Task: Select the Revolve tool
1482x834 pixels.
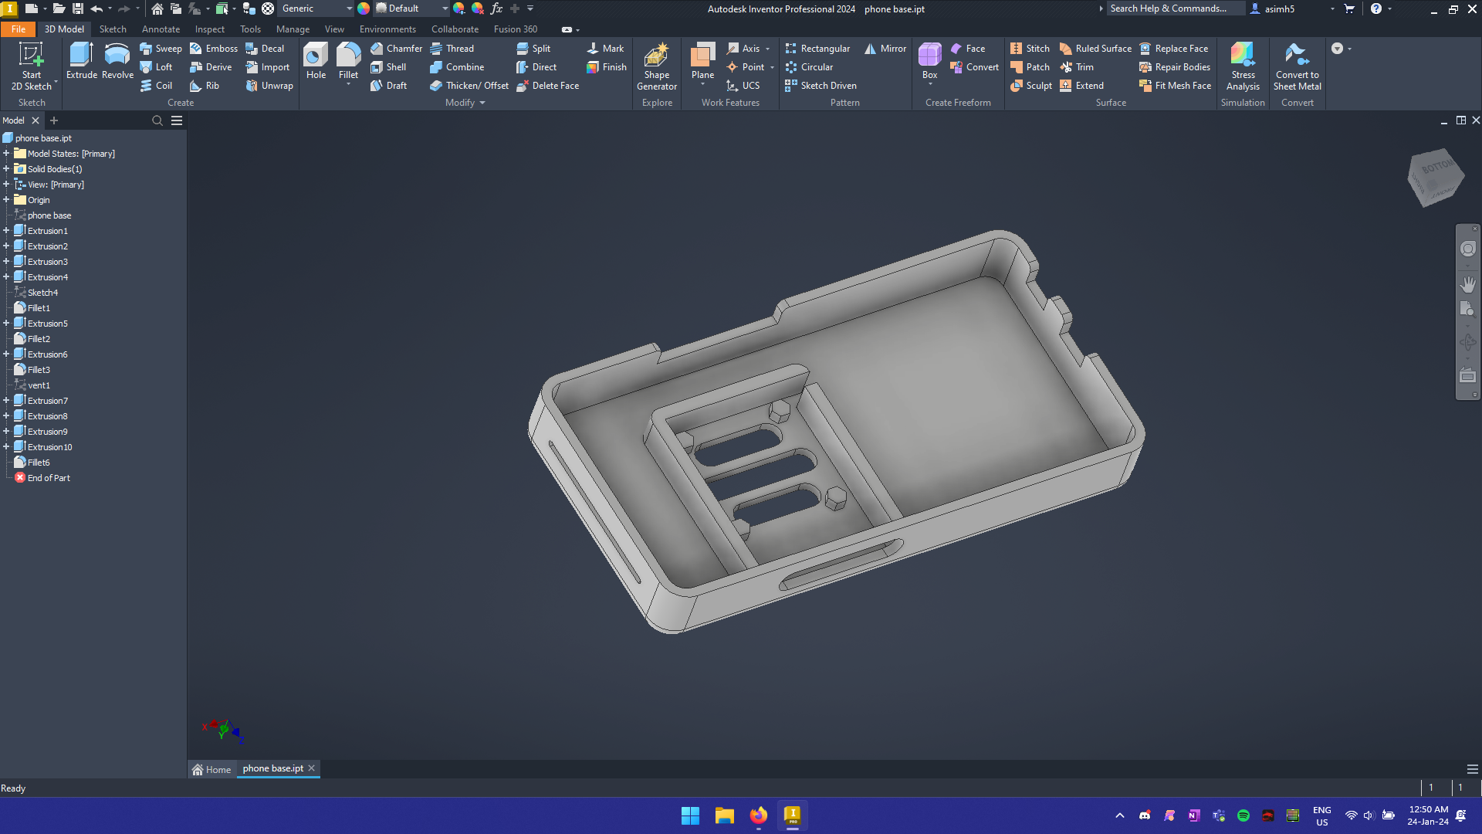Action: 117,61
